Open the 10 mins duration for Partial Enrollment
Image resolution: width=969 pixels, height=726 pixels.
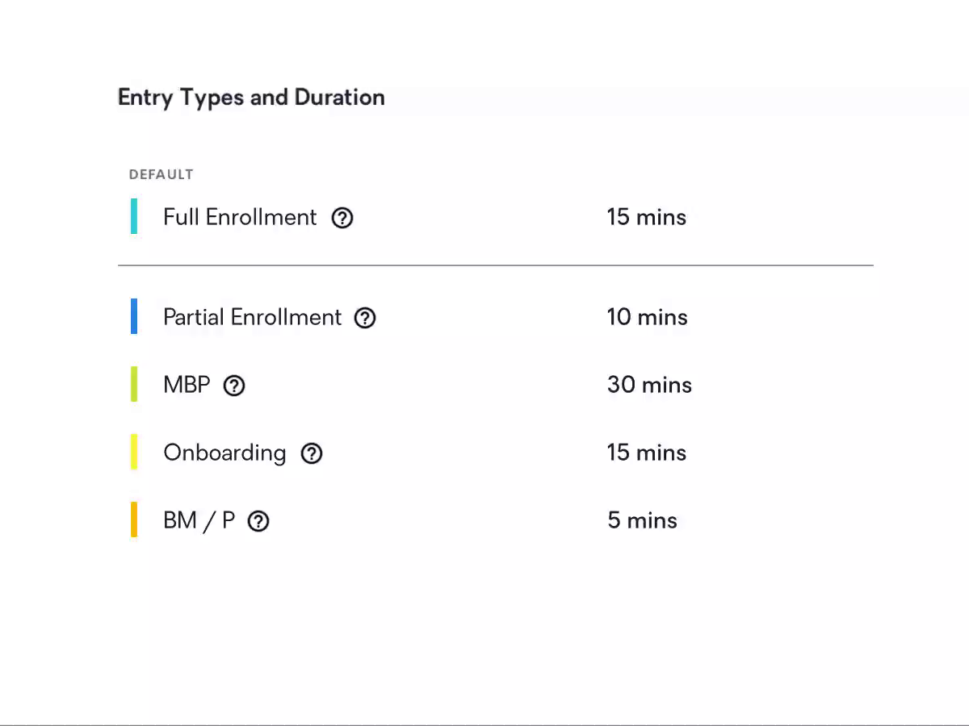pos(647,317)
